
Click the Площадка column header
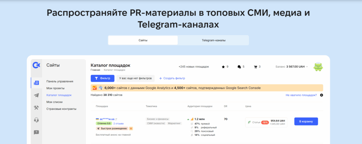[x=102, y=106]
